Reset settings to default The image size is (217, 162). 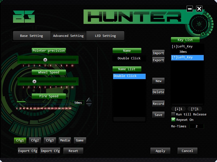point(73,151)
